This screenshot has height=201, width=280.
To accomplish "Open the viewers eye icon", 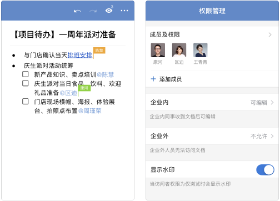I will [x=109, y=11].
